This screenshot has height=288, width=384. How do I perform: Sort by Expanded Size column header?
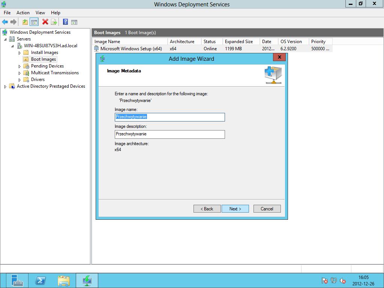pyautogui.click(x=241, y=42)
